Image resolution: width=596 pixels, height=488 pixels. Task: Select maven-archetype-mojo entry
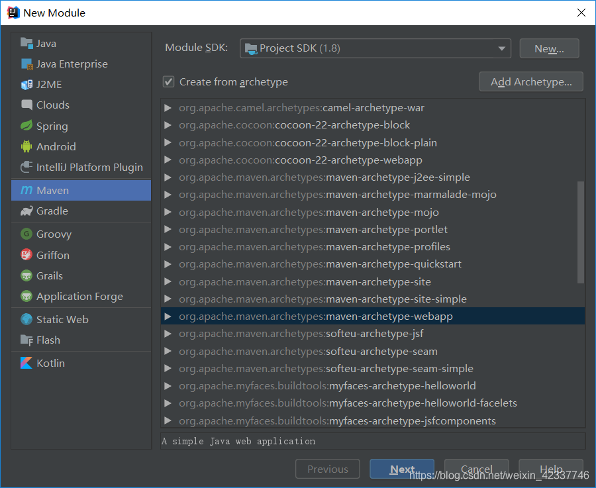pos(372,212)
